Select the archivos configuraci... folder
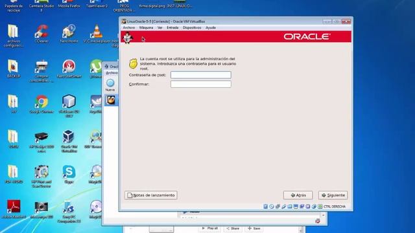 (x=13, y=36)
